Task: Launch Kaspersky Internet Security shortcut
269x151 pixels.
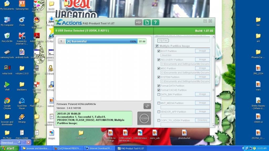Action: click(22, 39)
